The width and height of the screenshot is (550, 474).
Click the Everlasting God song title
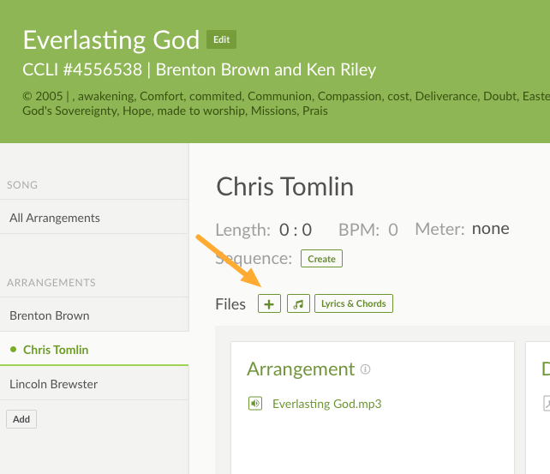click(111, 40)
